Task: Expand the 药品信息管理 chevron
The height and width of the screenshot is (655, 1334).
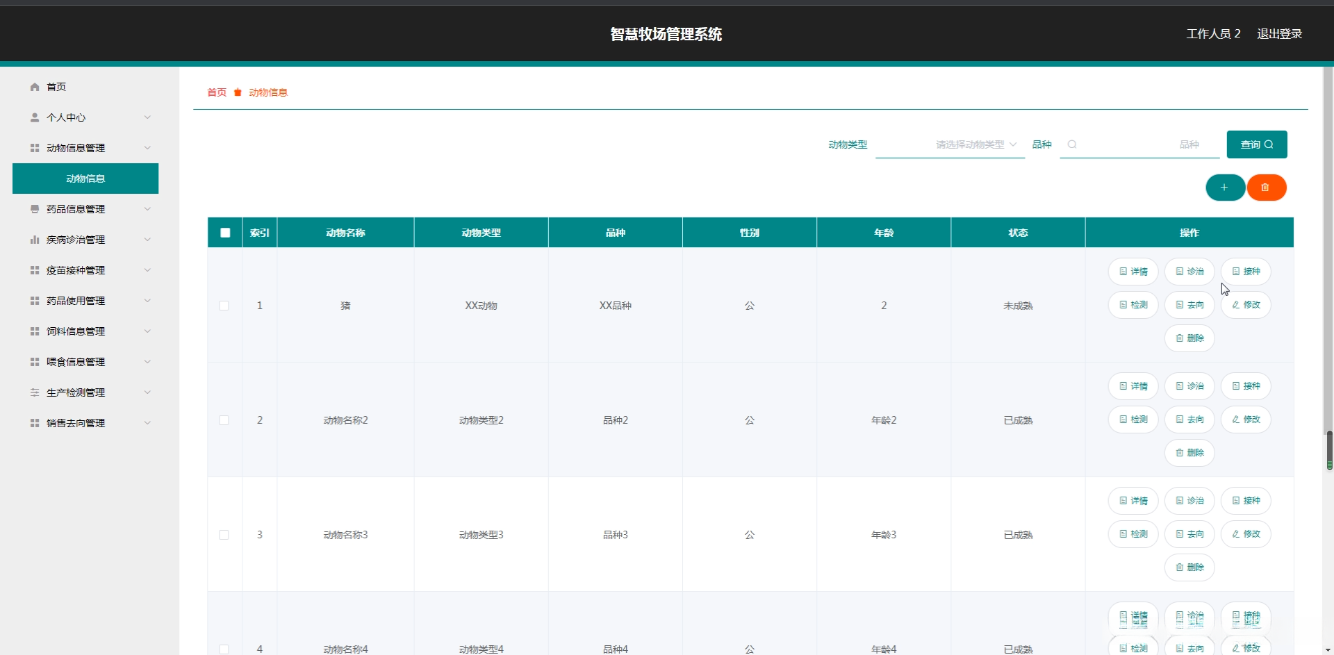Action: pos(147,209)
